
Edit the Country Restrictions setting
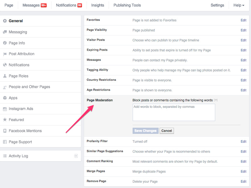click(243, 80)
